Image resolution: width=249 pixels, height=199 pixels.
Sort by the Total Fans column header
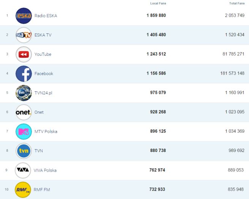click(237, 3)
